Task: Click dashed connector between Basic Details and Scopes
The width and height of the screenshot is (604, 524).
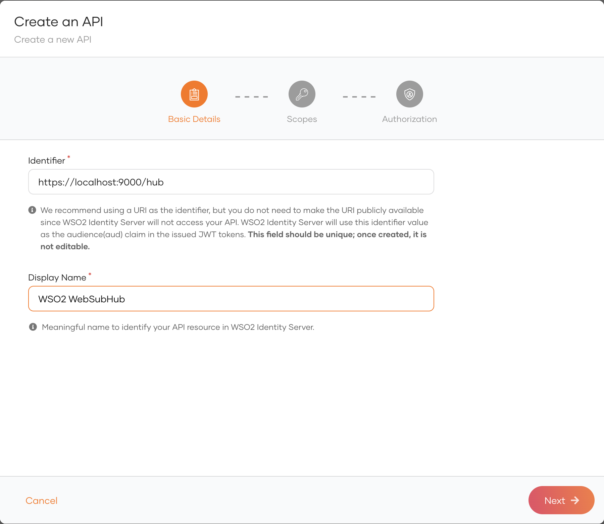Action: click(x=251, y=97)
